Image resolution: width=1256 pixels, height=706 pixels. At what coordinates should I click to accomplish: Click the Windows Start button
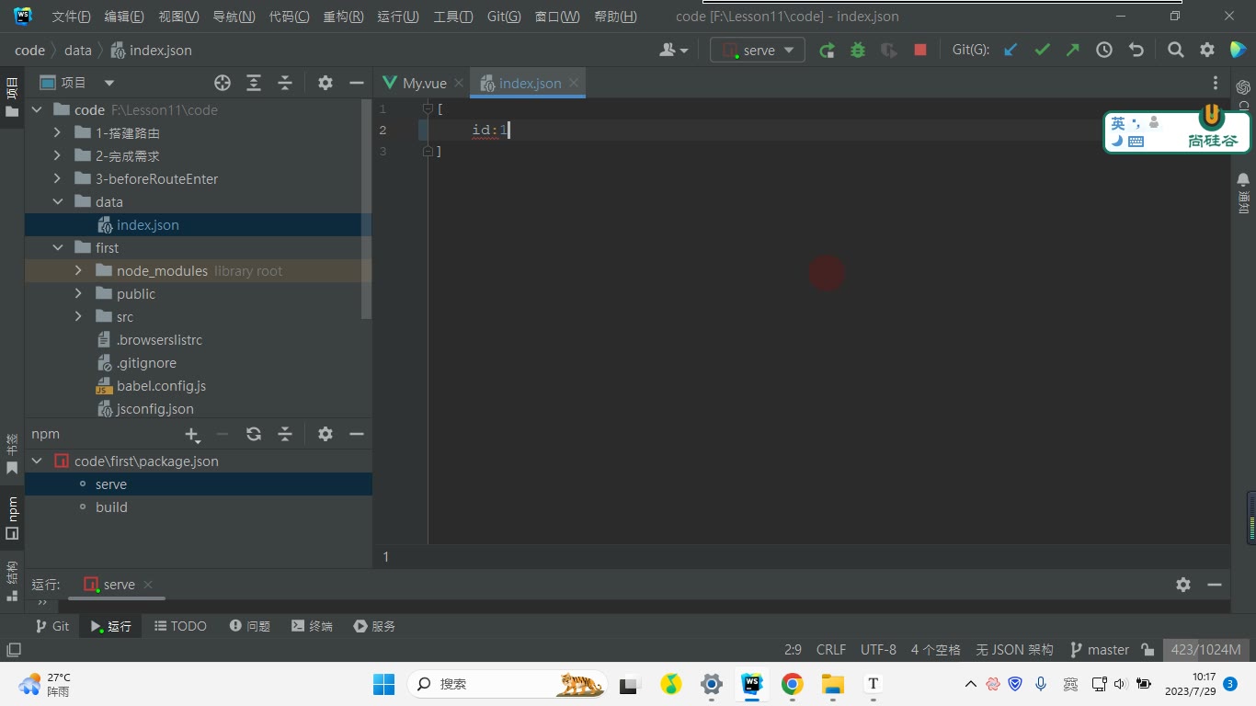click(x=383, y=684)
